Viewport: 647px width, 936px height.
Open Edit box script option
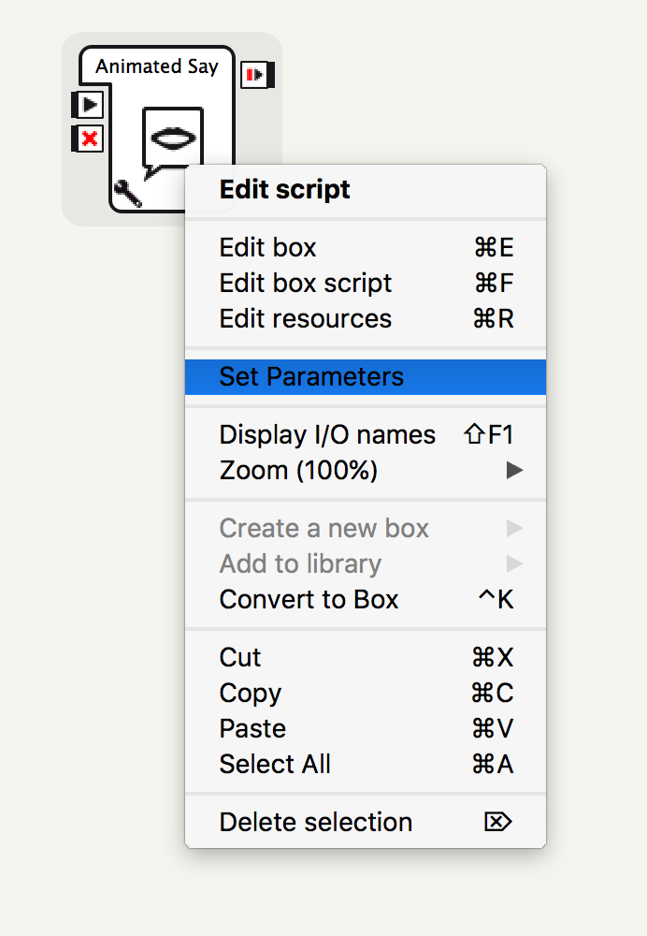click(305, 284)
